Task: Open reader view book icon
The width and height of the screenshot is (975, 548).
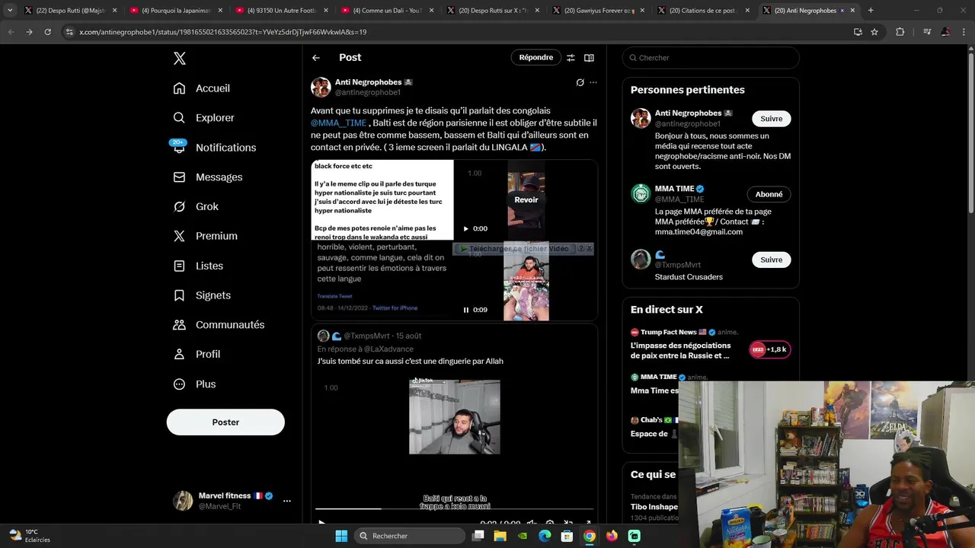Action: [589, 58]
